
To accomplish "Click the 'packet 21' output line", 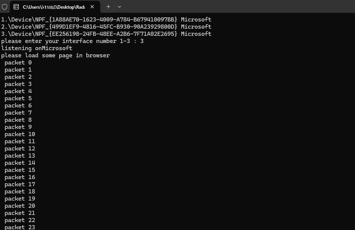I will coord(20,213).
